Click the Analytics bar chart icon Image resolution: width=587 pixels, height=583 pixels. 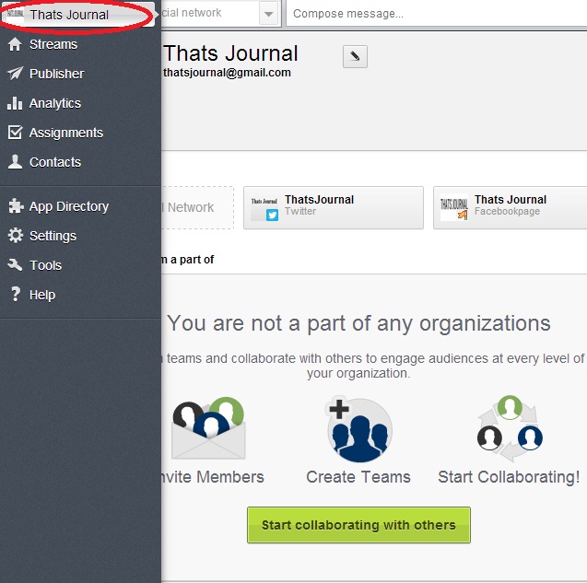[x=15, y=103]
